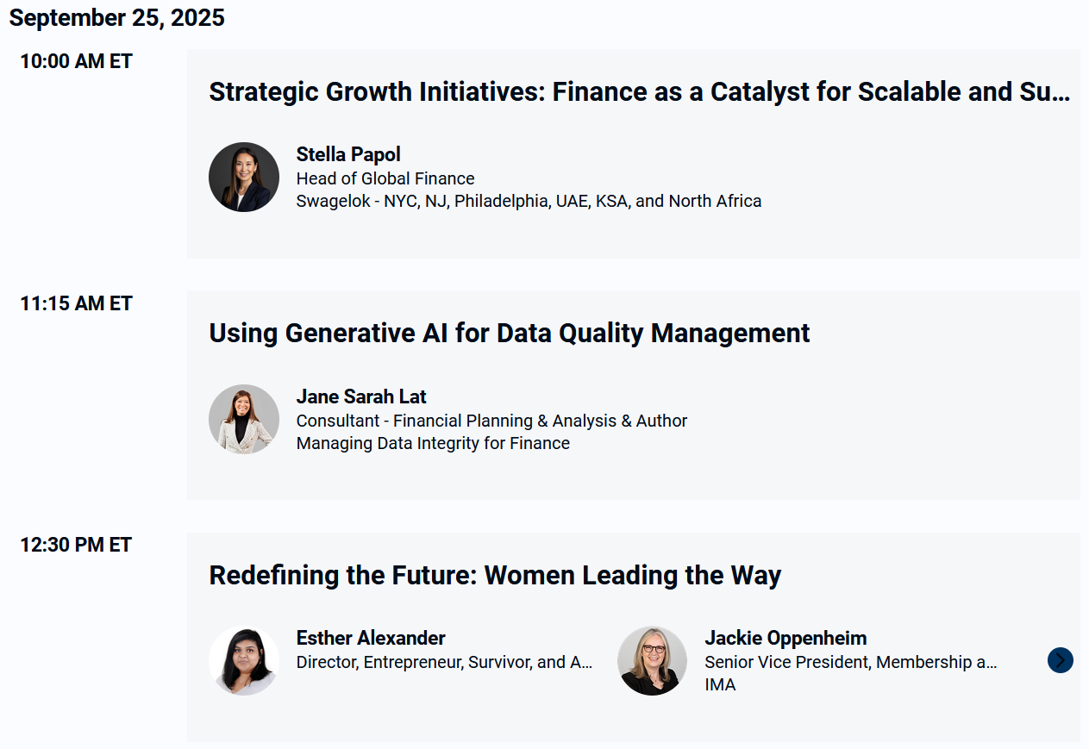
Task: Click the Swagelok company location text
Action: [x=529, y=201]
